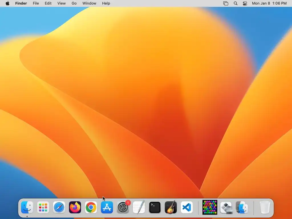Open Google Chrome from the Dock
This screenshot has height=219, width=292.
(91, 207)
